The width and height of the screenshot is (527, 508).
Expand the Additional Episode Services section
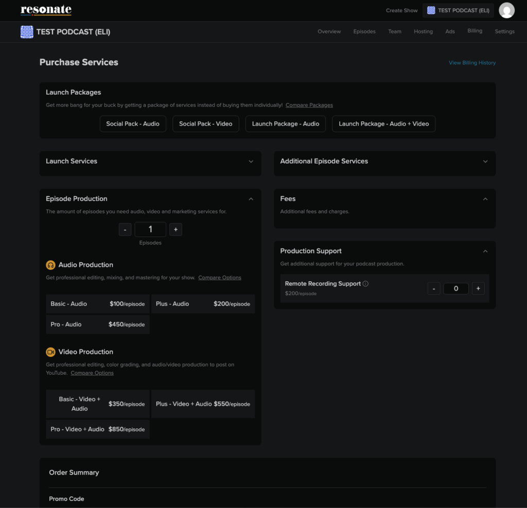pyautogui.click(x=485, y=161)
